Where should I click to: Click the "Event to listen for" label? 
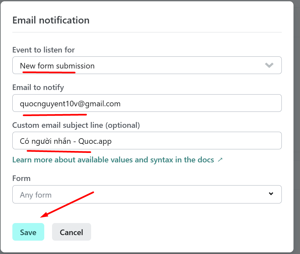pyautogui.click(x=44, y=50)
